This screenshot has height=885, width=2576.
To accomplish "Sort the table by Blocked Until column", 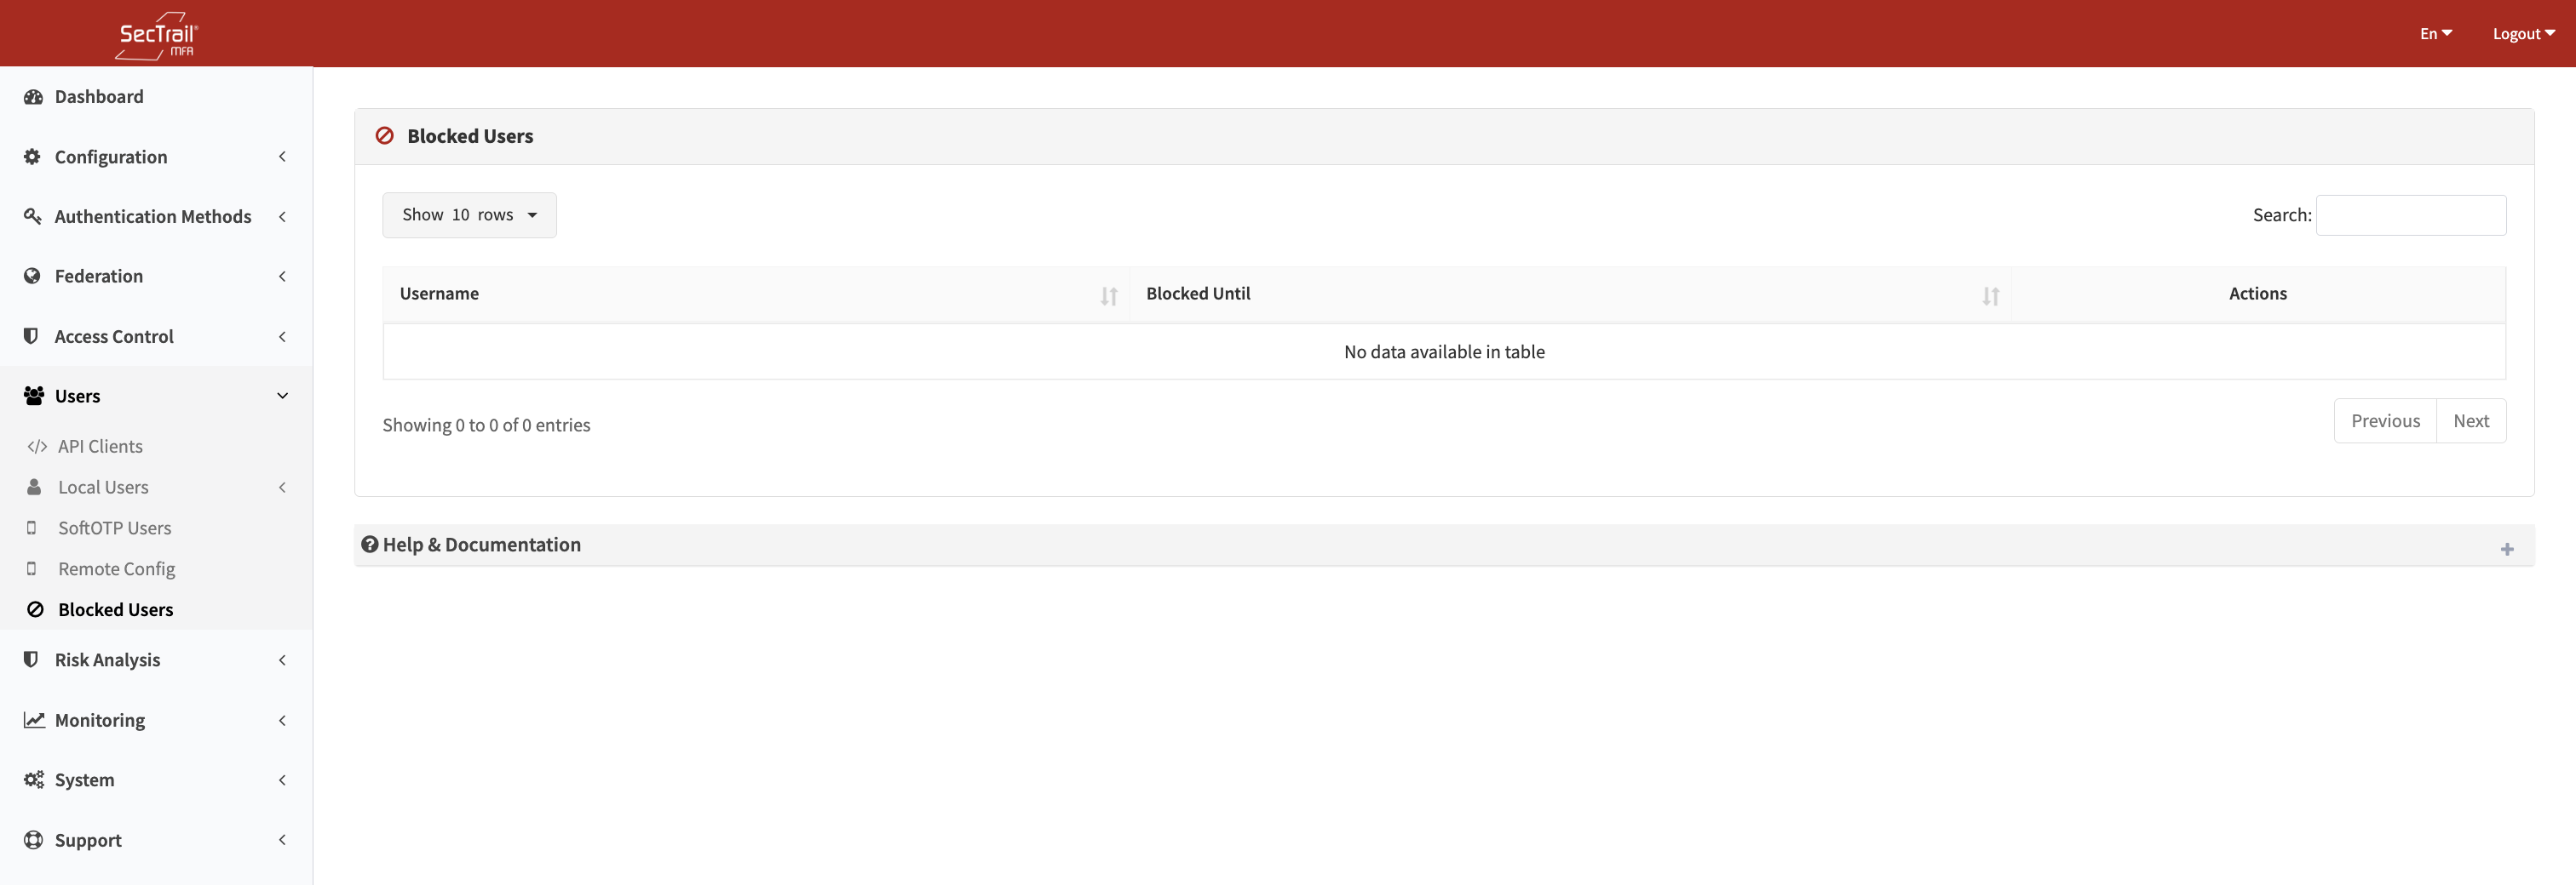I will tap(1990, 295).
